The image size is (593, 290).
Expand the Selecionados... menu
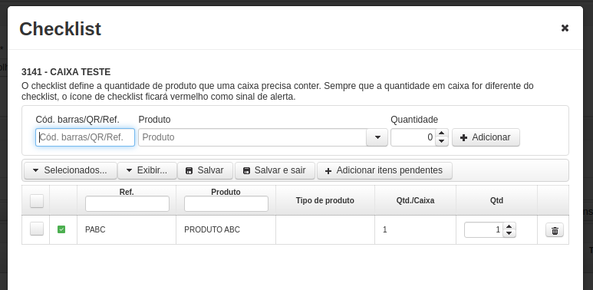[x=71, y=170]
